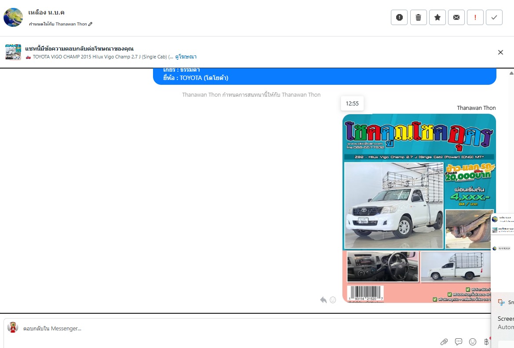Open emoji picker in reply toolbar
Screen dimensions: 514x348
click(x=473, y=341)
